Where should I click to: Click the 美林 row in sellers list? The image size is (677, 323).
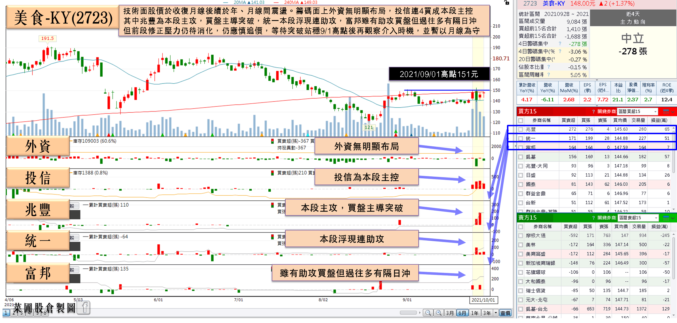[594, 245]
